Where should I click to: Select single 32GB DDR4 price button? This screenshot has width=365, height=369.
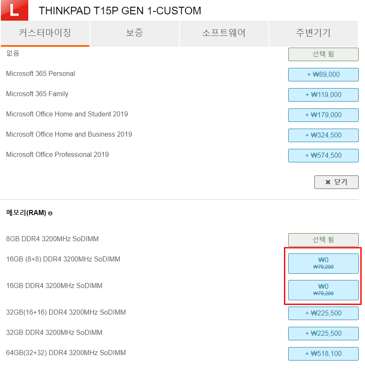tap(323, 334)
